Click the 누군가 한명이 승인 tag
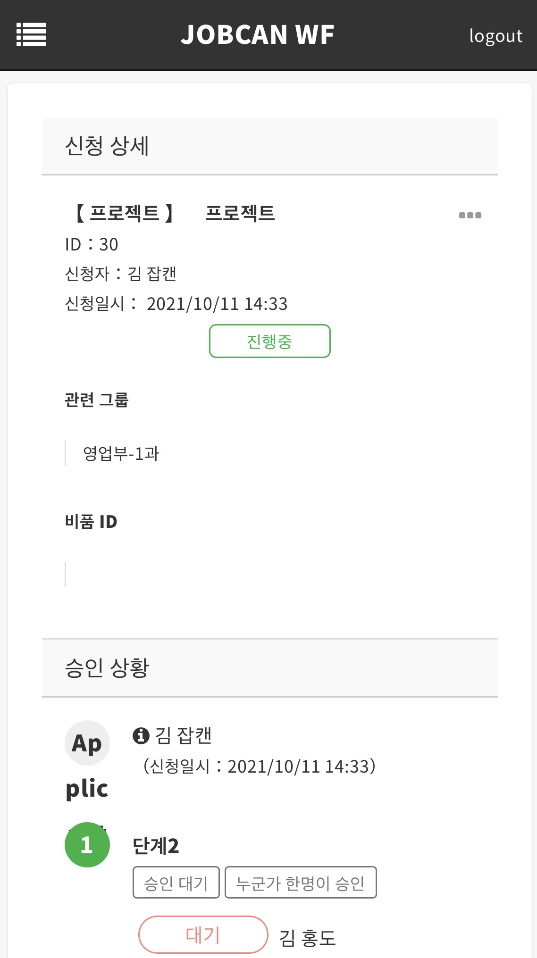Screen dimensions: 537x958 point(301,883)
